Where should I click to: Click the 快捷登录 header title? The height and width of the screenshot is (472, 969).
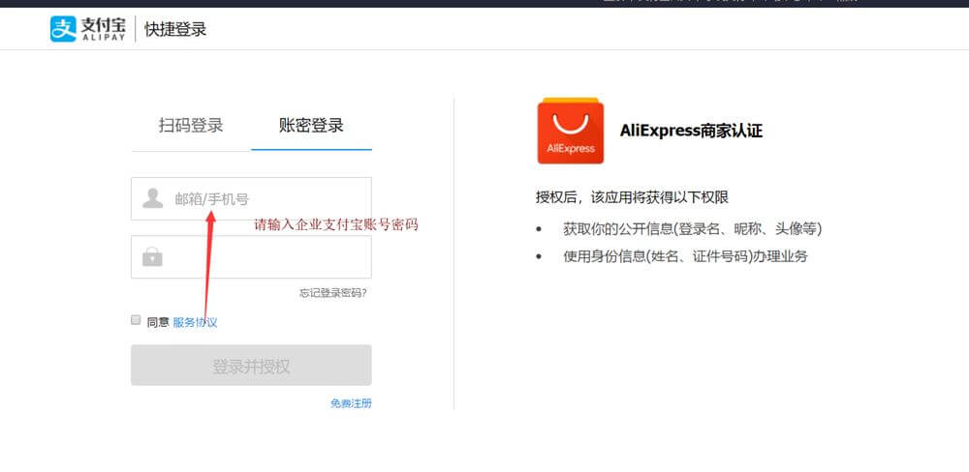(x=175, y=30)
